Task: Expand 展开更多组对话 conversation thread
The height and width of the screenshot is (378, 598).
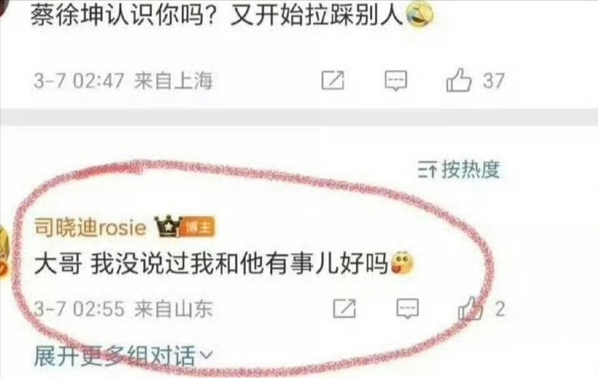Action: (x=123, y=356)
